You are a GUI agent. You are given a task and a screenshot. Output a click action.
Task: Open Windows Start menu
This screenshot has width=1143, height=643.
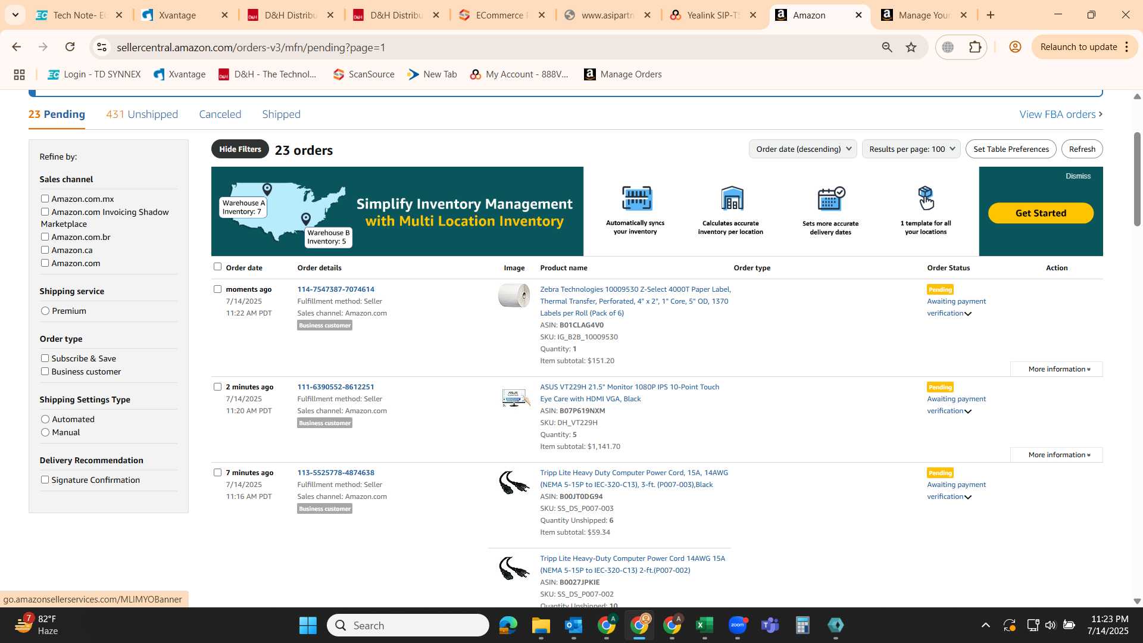point(308,625)
